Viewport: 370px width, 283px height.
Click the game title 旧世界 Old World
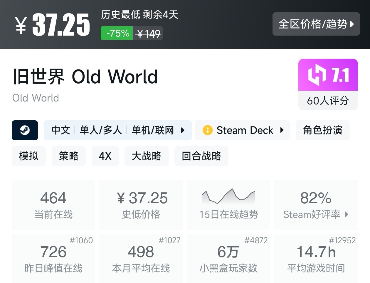click(x=85, y=77)
